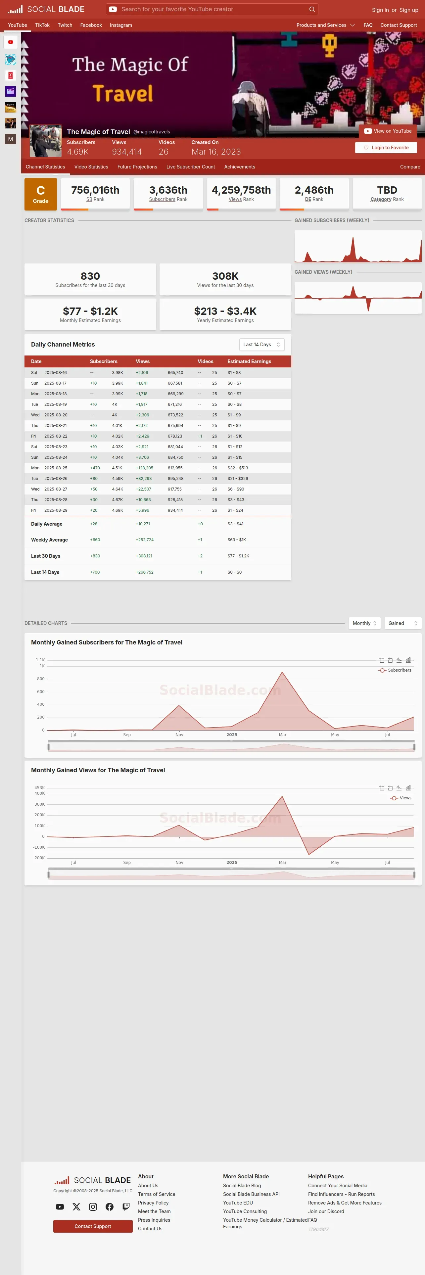This screenshot has height=1275, width=425.
Task: Switch to the Twitch platform tab
Action: pos(65,25)
